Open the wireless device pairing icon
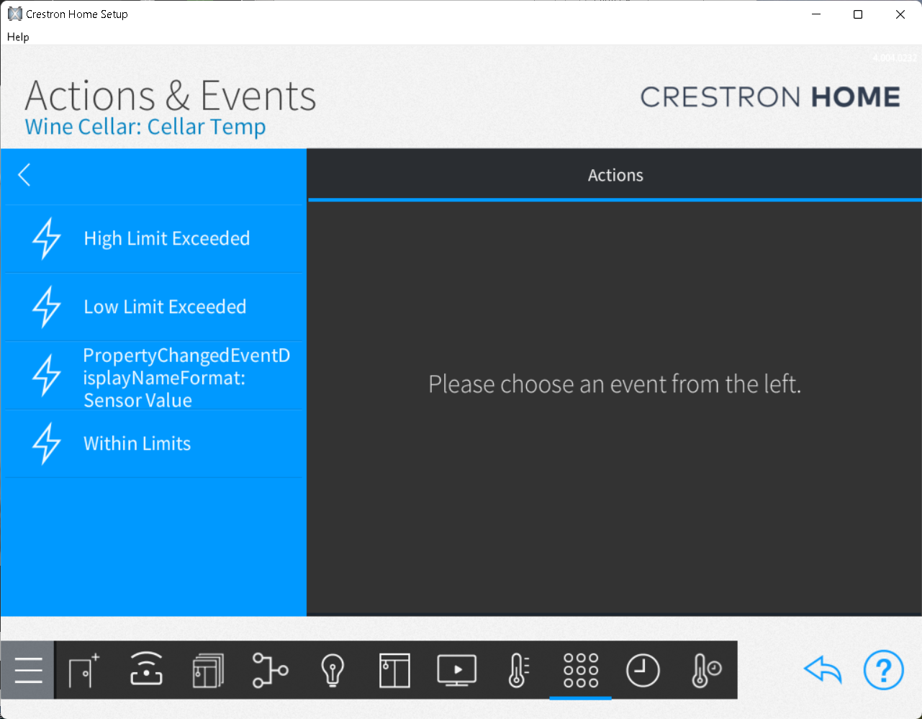The height and width of the screenshot is (719, 922). (x=146, y=670)
